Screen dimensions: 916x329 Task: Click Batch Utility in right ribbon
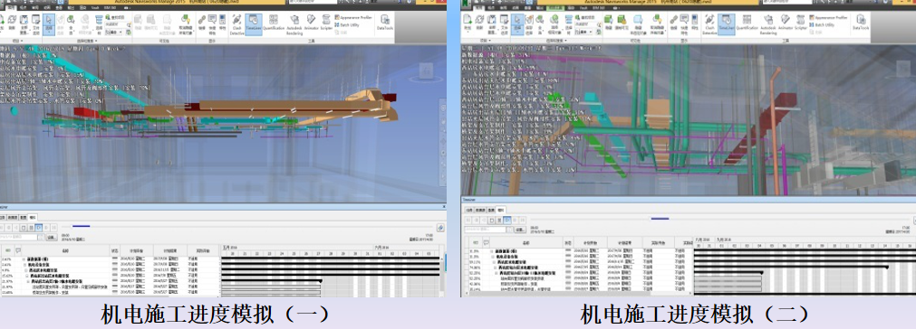click(x=823, y=24)
